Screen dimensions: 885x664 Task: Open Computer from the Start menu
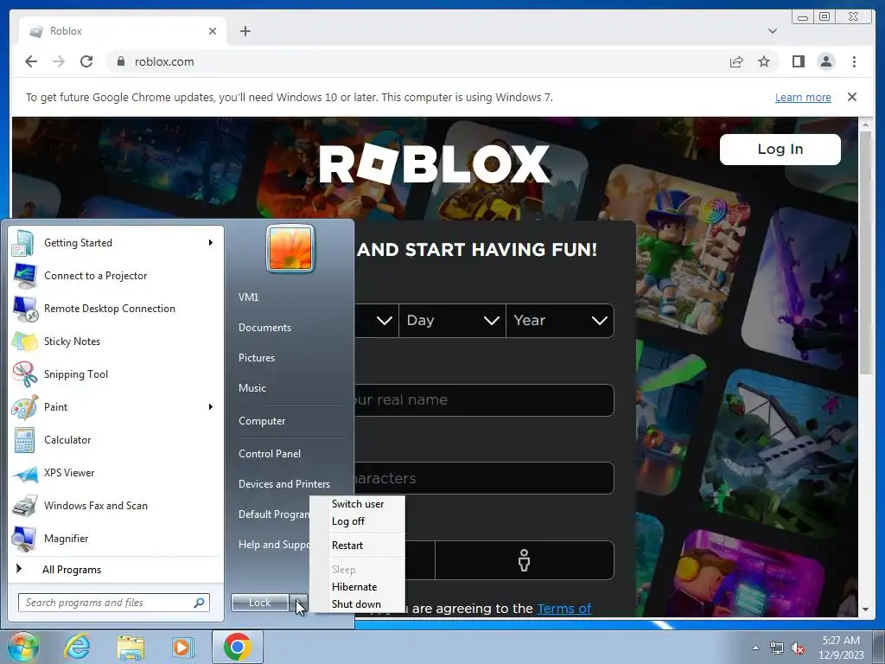click(262, 421)
